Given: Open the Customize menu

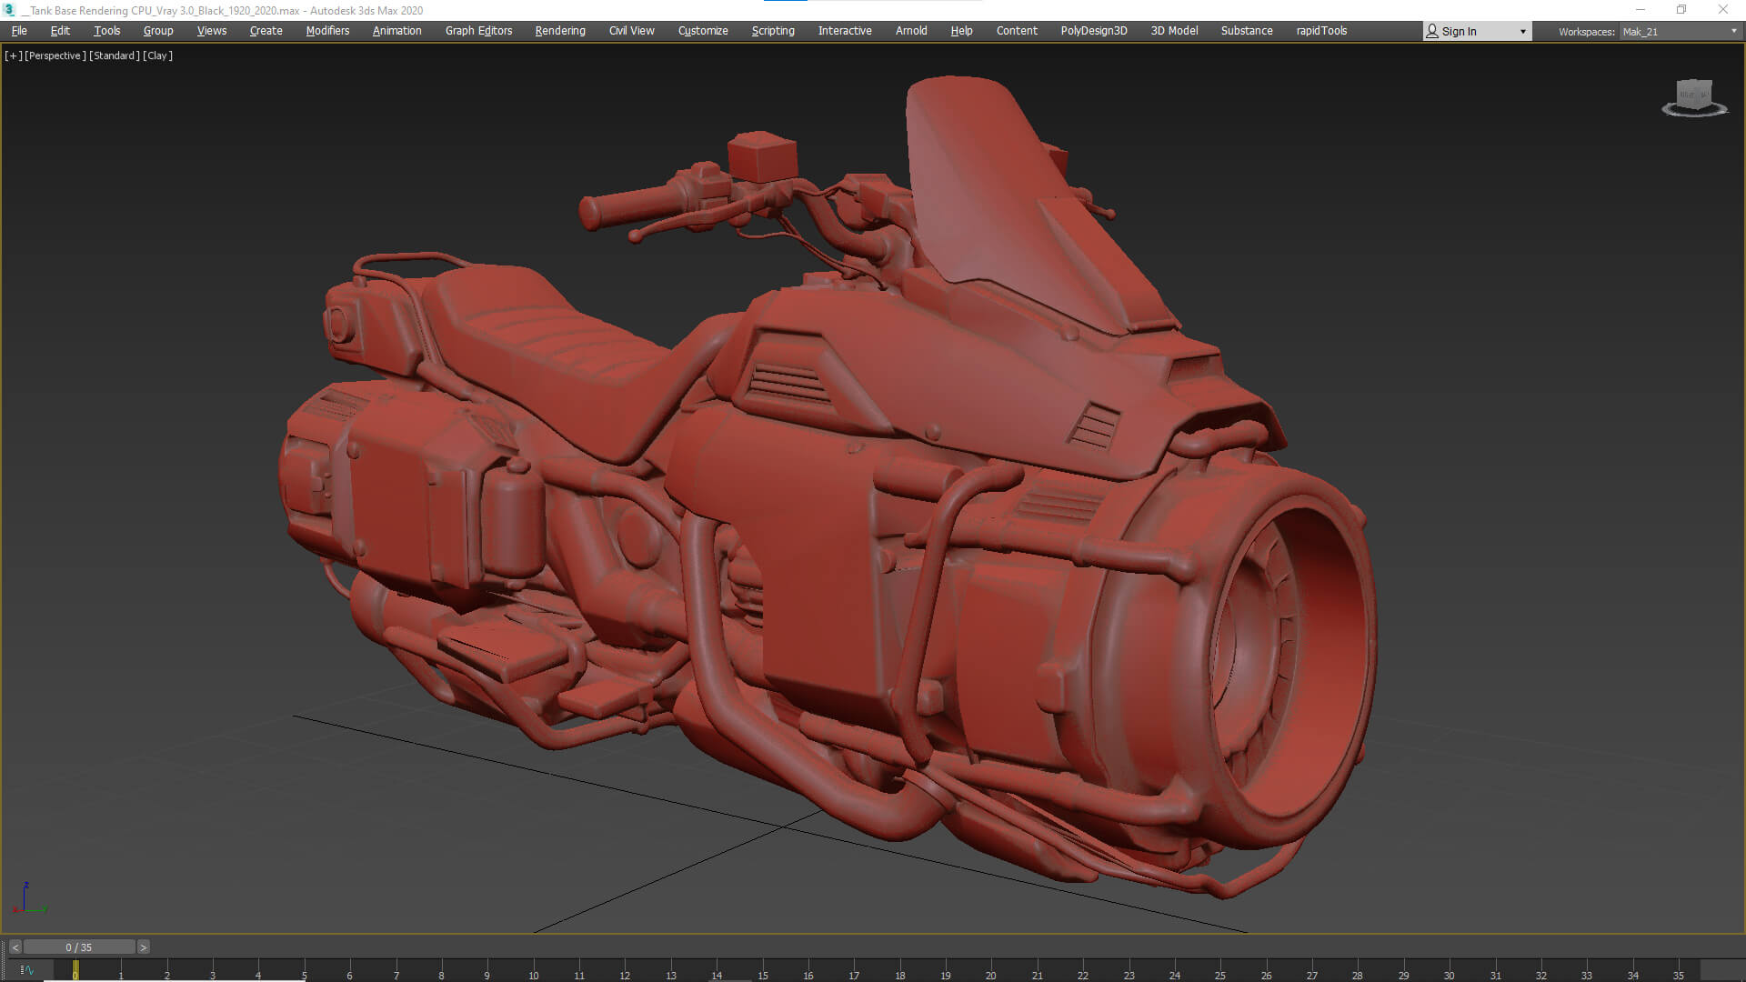Looking at the screenshot, I should click(x=703, y=31).
